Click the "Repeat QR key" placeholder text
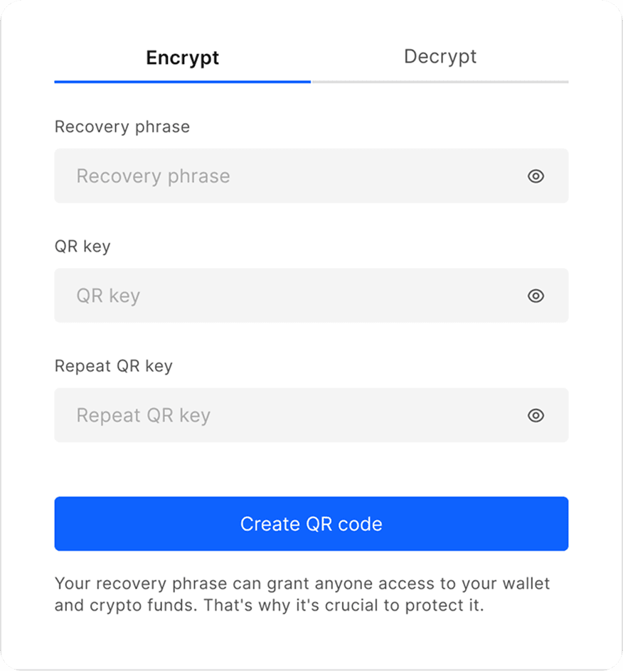This screenshot has width=623, height=671. point(143,416)
